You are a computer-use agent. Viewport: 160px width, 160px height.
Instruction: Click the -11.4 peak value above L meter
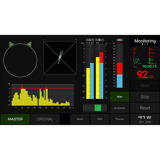click(x=88, y=43)
